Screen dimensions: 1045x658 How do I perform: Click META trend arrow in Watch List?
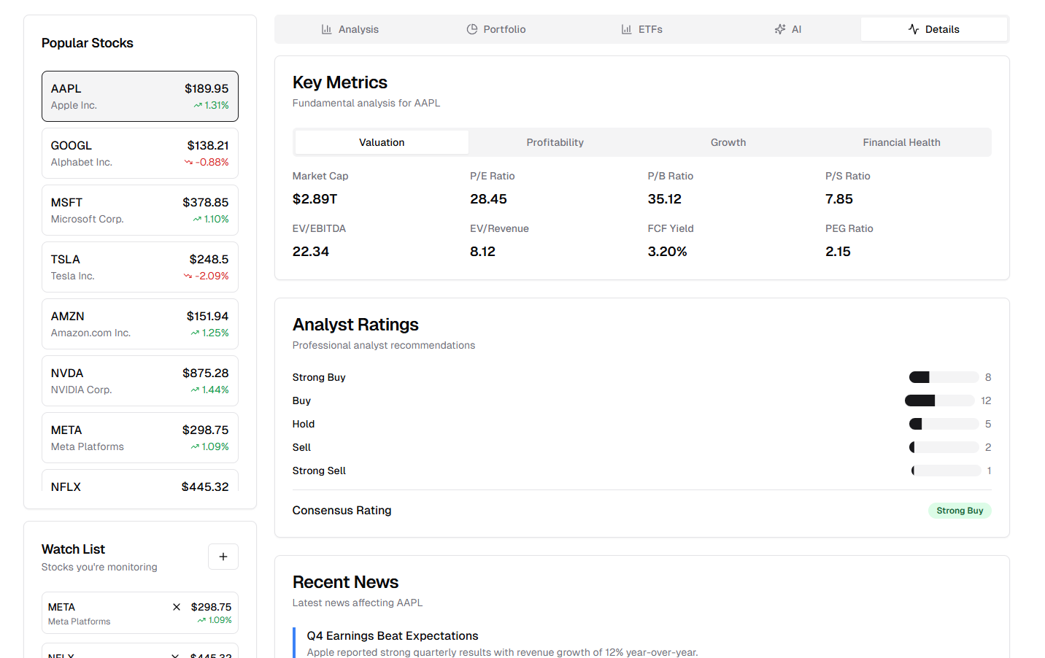[x=201, y=621]
